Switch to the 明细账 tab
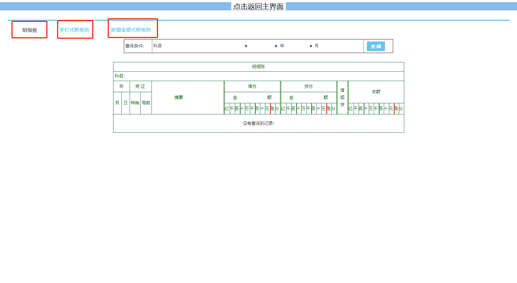The height and width of the screenshot is (283, 517). coord(29,30)
